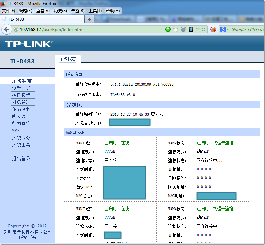265x245 pixels.
Task: Open VPN in the sidebar
Action: (x=16, y=130)
